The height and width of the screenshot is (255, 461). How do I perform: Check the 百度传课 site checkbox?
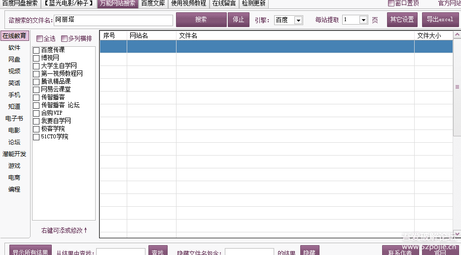coord(36,50)
